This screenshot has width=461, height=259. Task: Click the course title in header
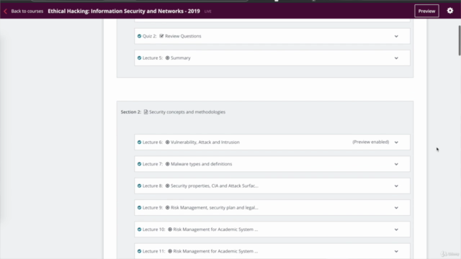[x=124, y=11]
